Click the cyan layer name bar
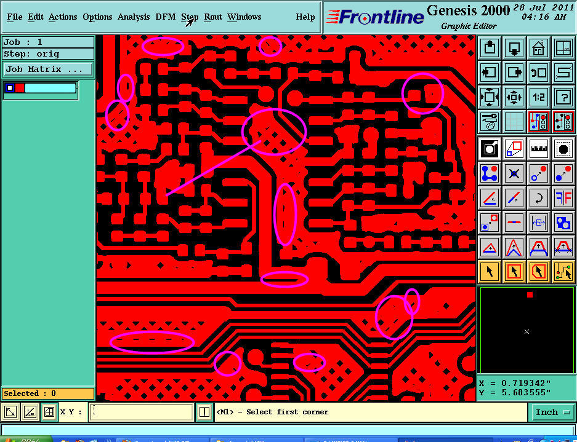This screenshot has width=577, height=442. tap(50, 88)
